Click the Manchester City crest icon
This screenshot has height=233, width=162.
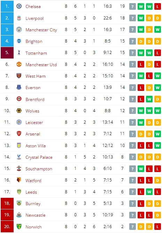pyautogui.click(x=19, y=29)
